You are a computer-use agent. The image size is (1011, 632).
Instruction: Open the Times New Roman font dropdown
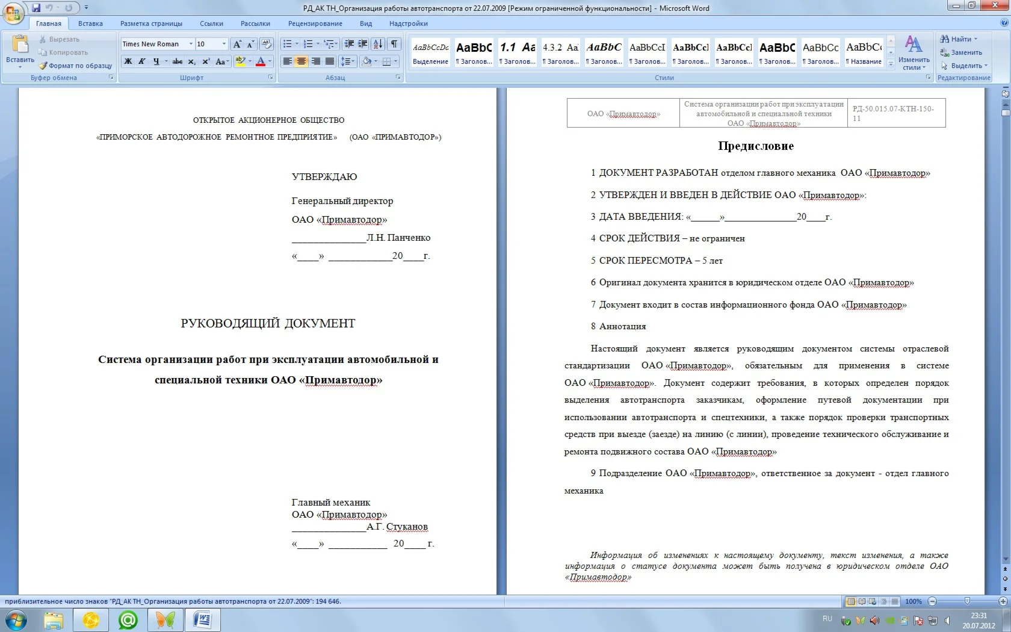(191, 44)
